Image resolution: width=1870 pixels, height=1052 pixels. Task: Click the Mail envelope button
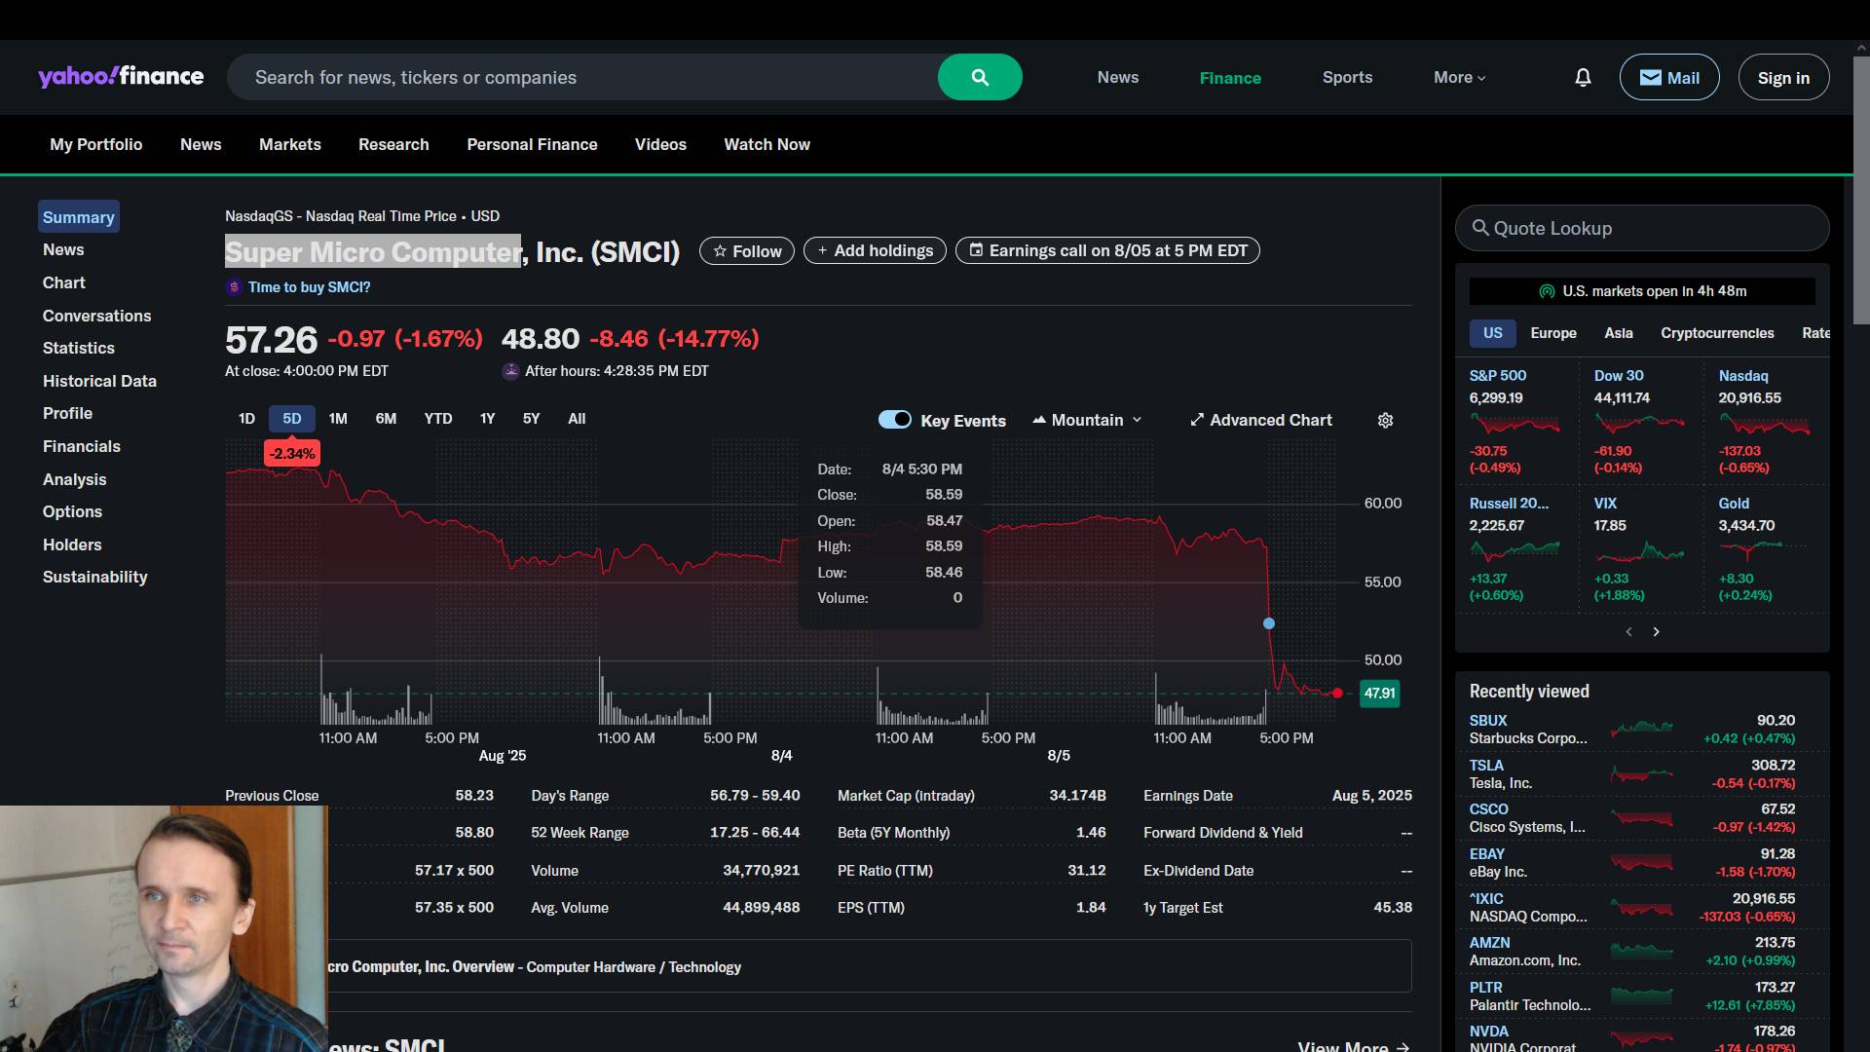(x=1668, y=77)
